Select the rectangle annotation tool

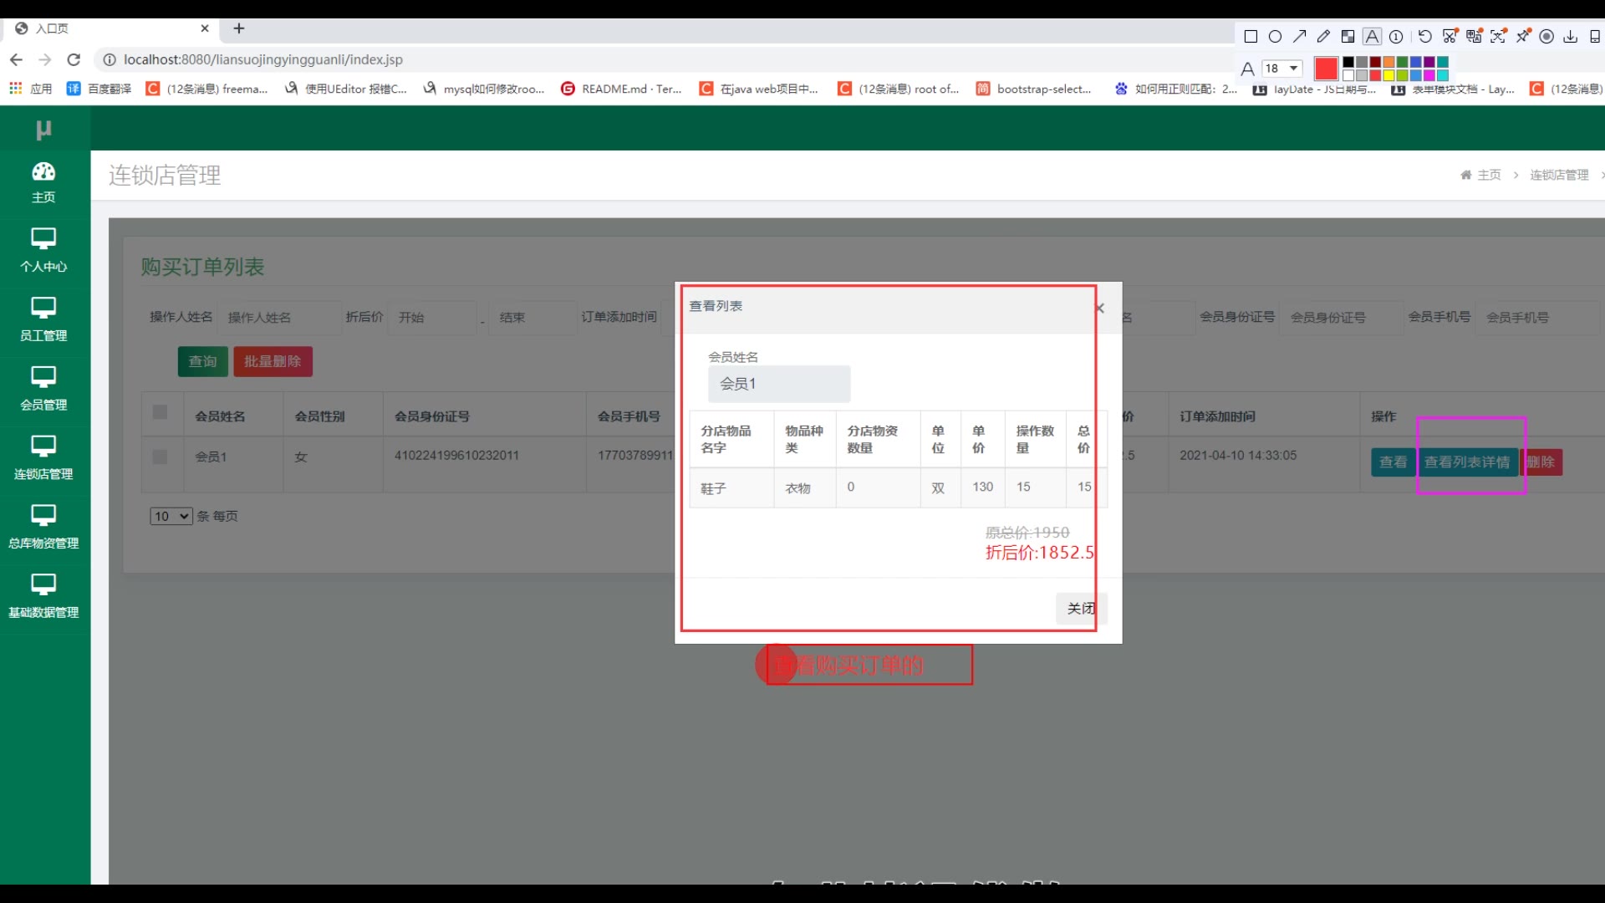pos(1251,37)
